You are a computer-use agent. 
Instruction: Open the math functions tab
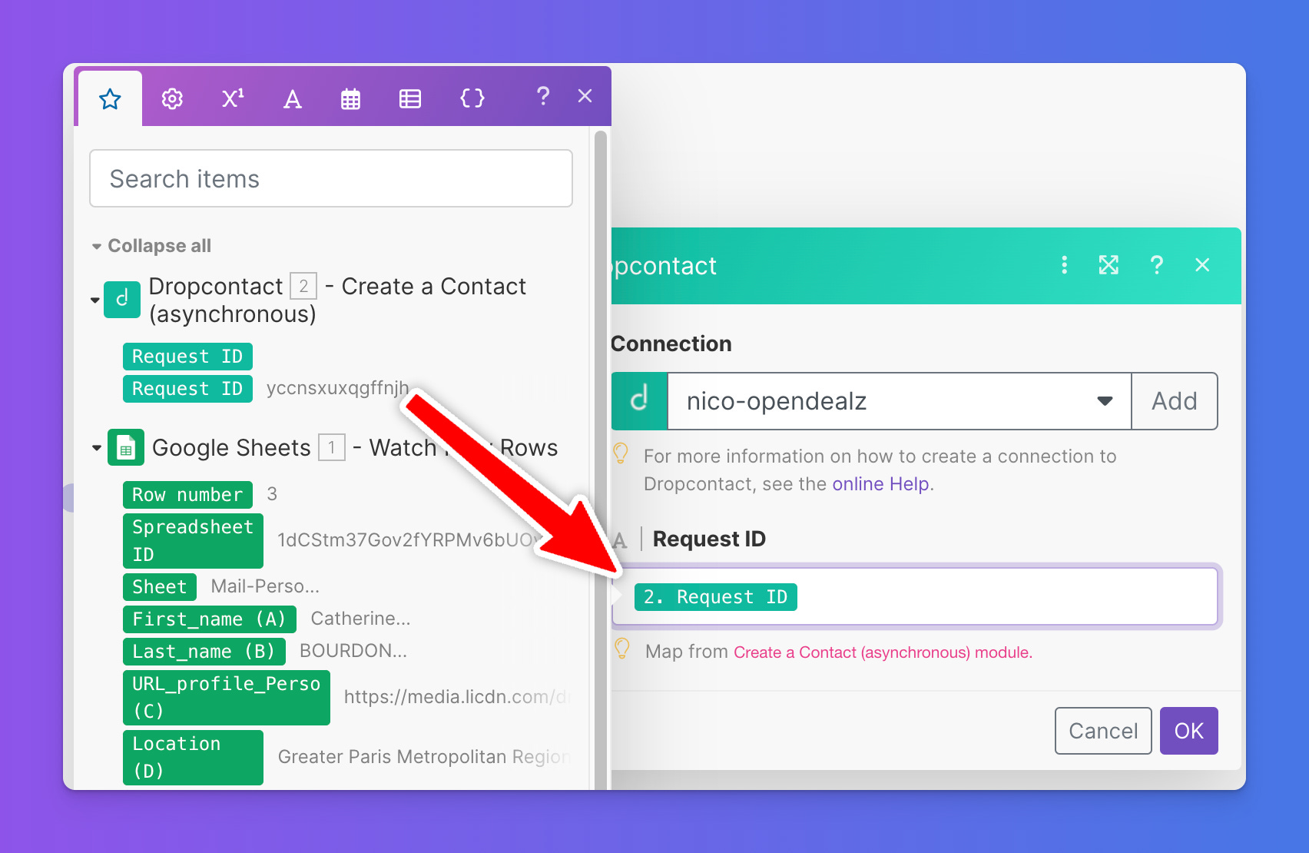pyautogui.click(x=233, y=98)
